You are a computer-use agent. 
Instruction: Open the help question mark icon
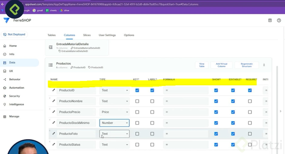pyautogui.click(x=279, y=20)
